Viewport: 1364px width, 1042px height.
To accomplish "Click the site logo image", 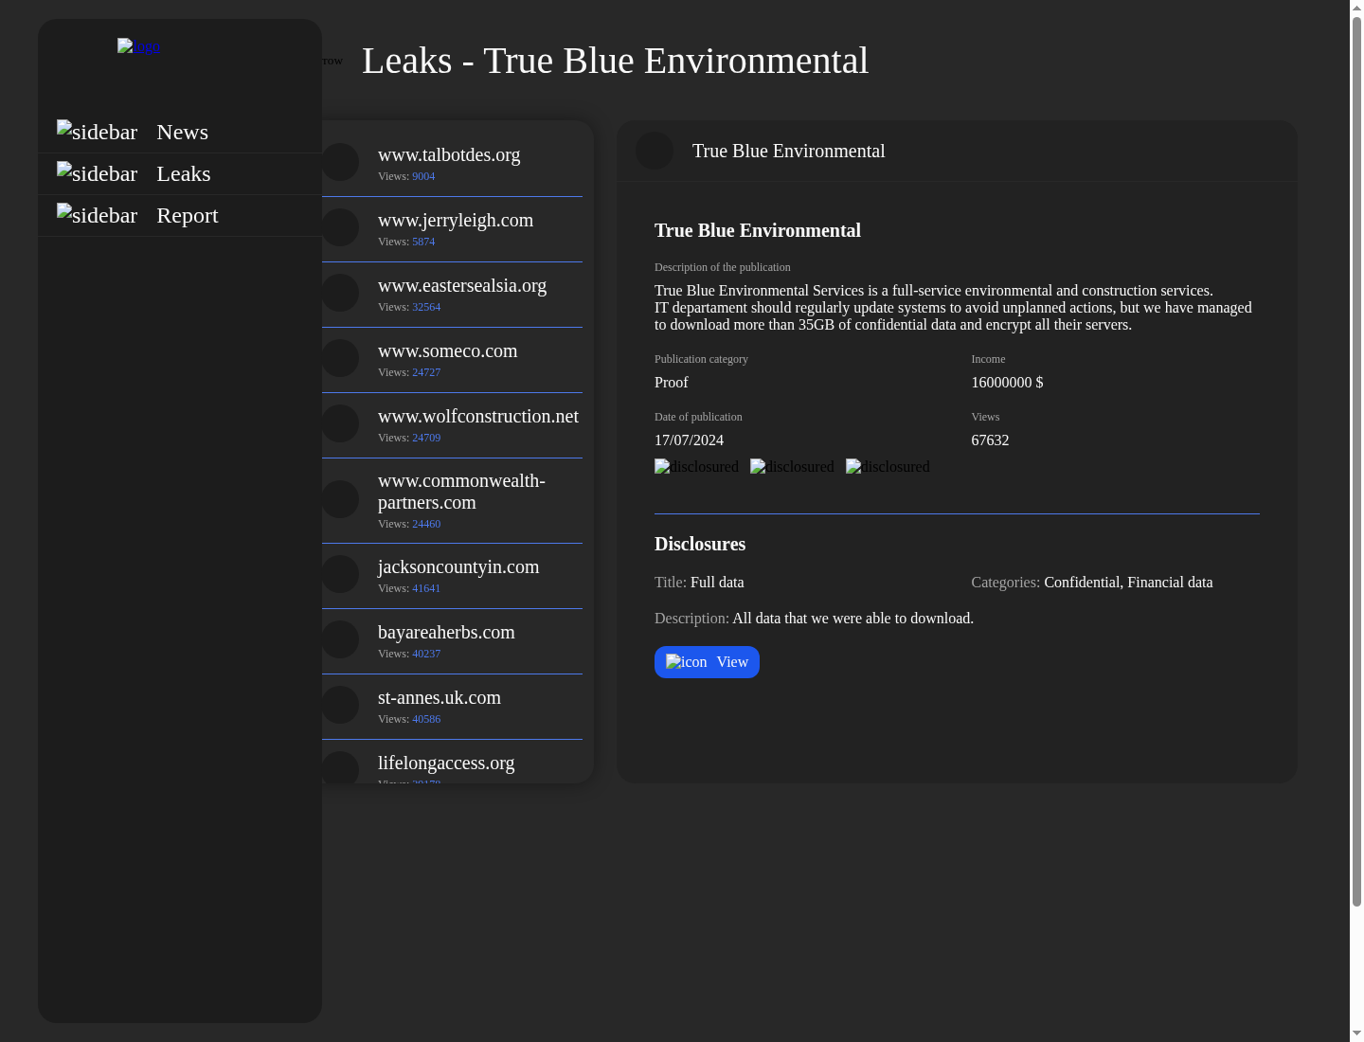I will [x=138, y=45].
